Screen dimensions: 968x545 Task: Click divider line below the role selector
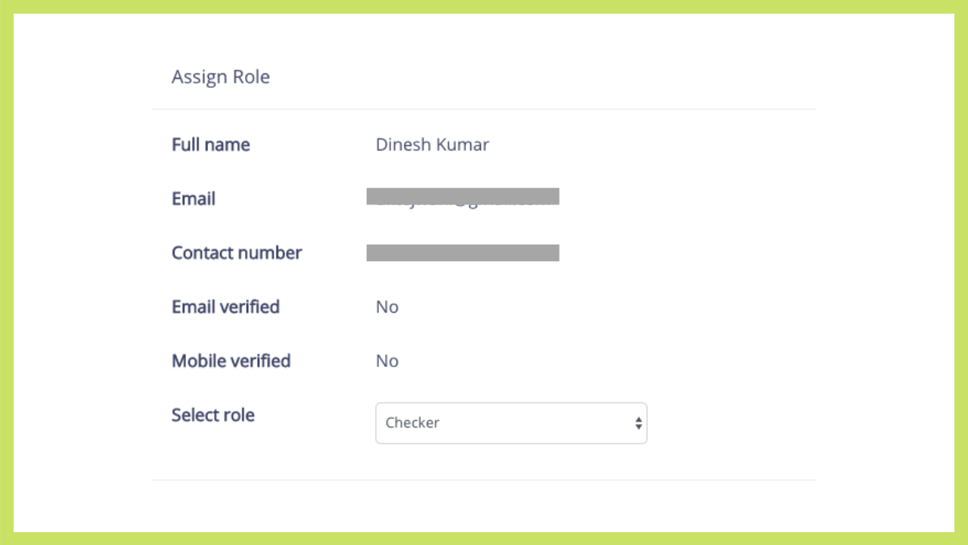click(484, 480)
